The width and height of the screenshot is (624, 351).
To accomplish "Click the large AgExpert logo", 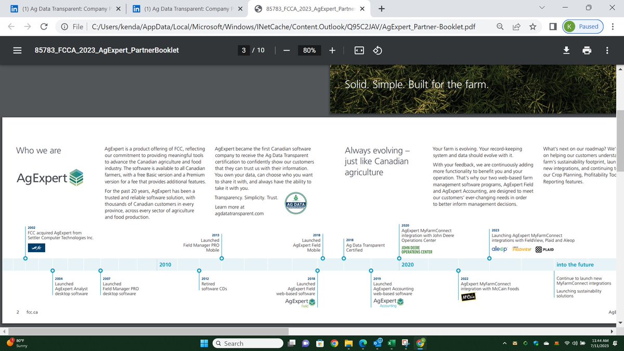I will point(49,178).
